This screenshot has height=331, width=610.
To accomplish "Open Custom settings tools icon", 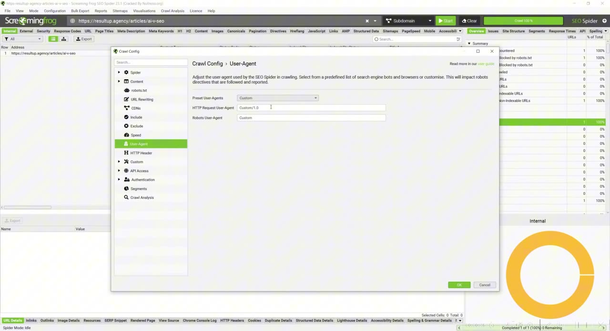I will 126,162.
